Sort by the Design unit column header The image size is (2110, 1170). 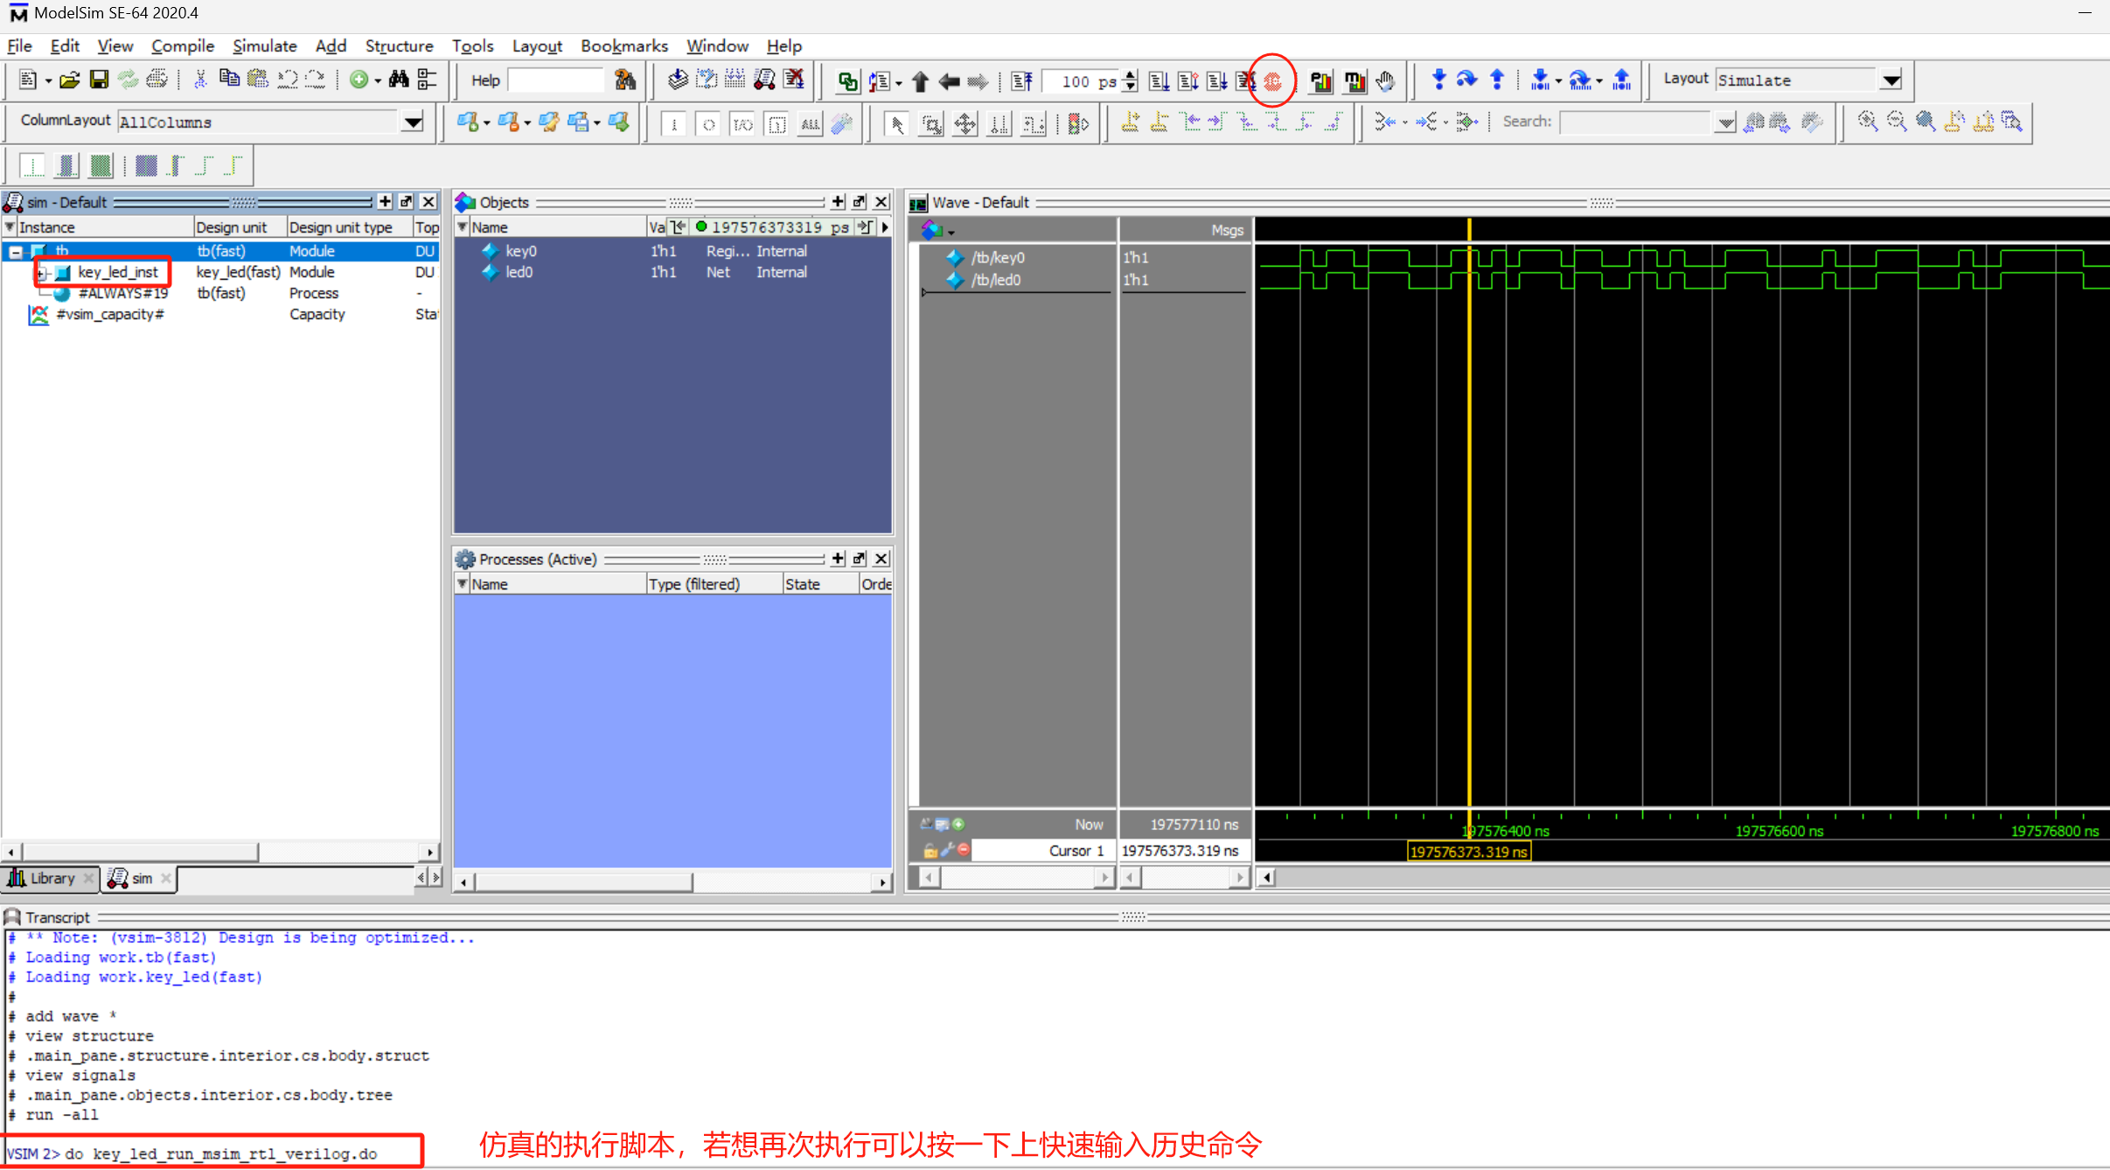click(x=239, y=227)
